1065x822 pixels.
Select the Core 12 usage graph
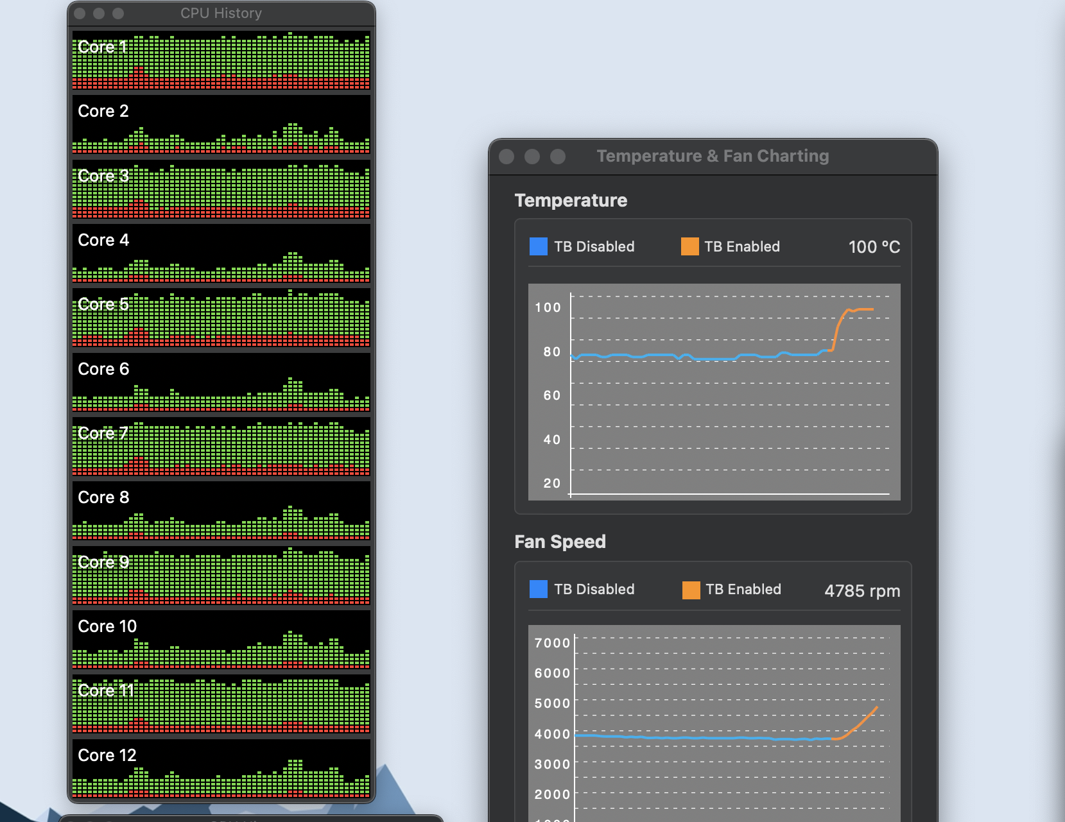(221, 768)
